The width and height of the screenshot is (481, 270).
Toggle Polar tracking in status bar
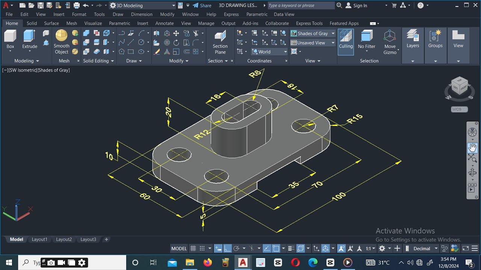coord(236,248)
